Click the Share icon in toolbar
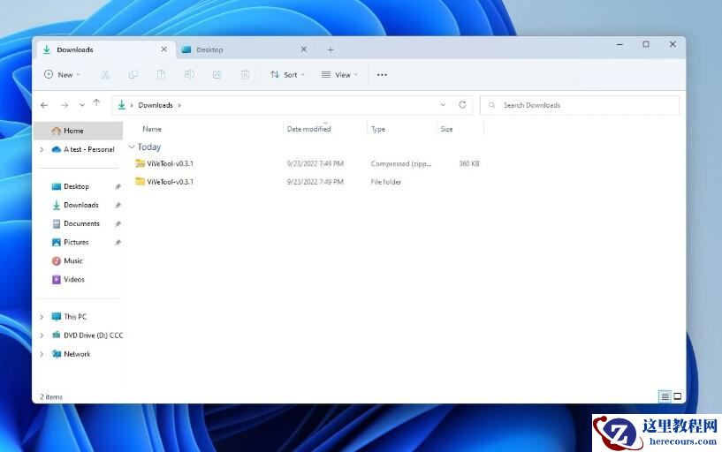Image resolution: width=722 pixels, height=452 pixels. coord(217,74)
